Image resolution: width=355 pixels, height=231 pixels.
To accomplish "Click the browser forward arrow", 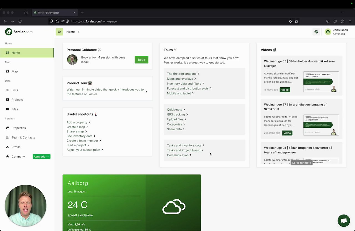I will (x=12, y=21).
